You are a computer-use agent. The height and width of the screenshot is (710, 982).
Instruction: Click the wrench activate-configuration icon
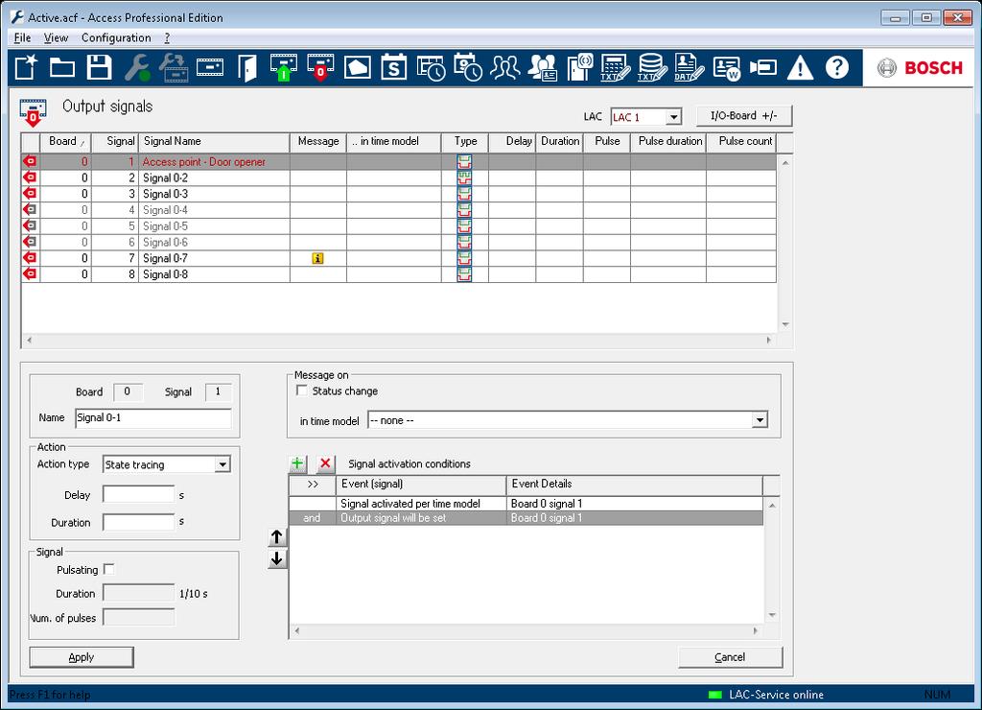pyautogui.click(x=136, y=67)
